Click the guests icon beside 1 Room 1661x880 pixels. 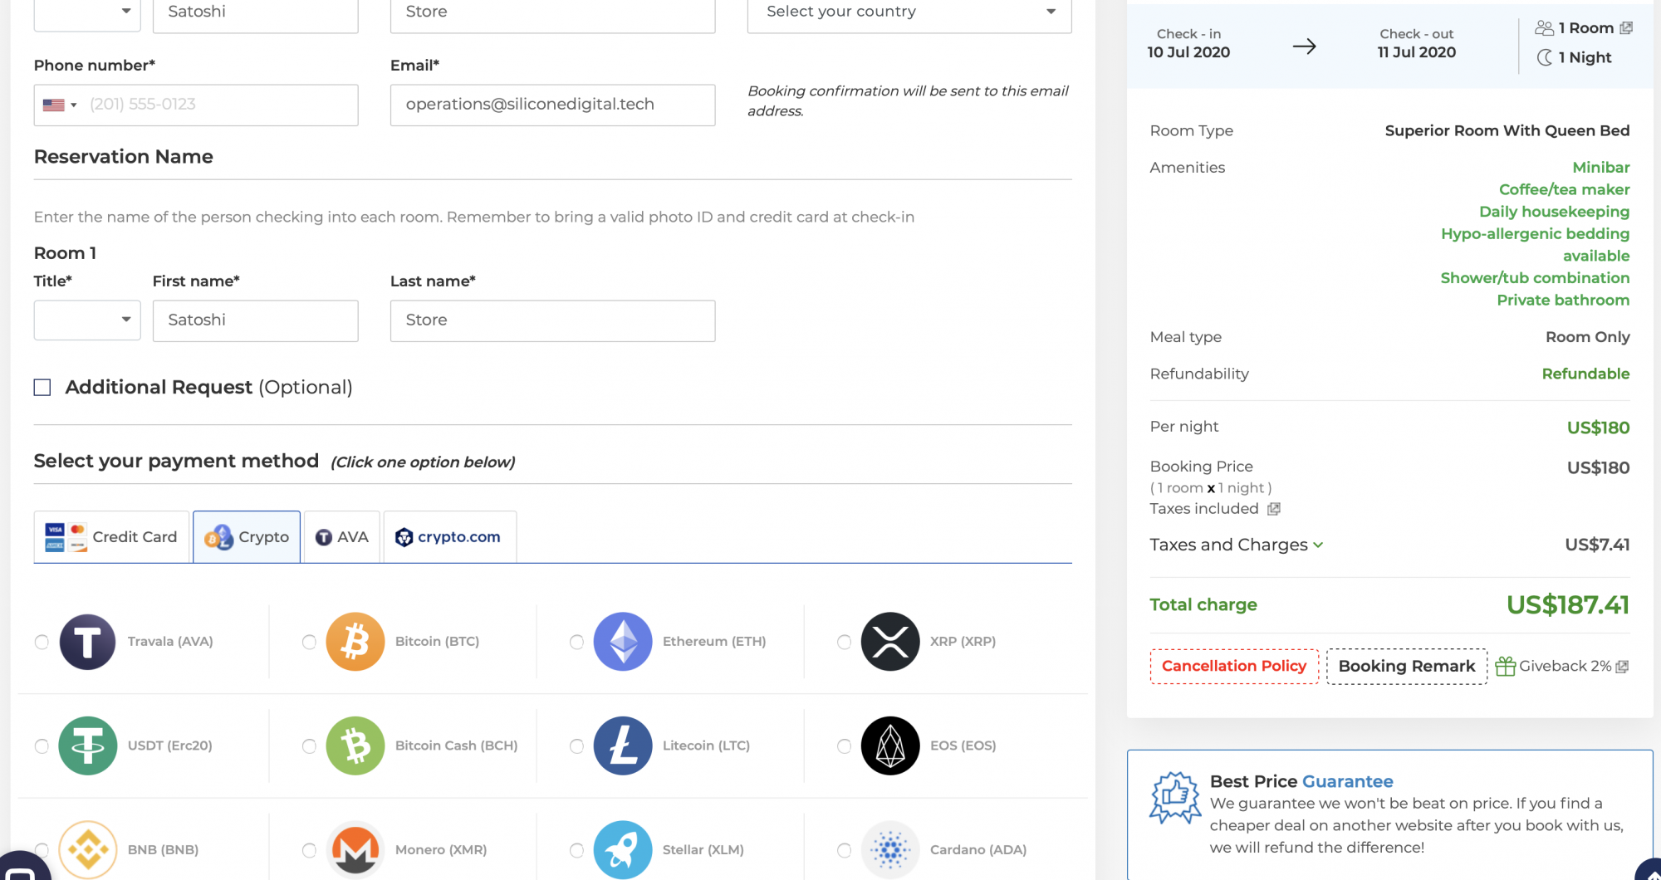coord(1544,28)
